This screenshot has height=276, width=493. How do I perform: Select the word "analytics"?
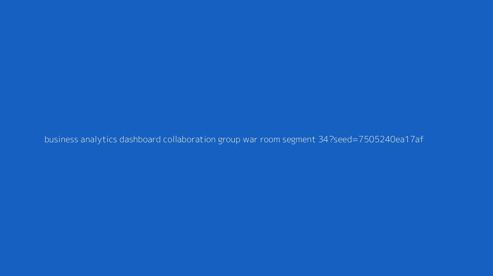click(x=99, y=140)
